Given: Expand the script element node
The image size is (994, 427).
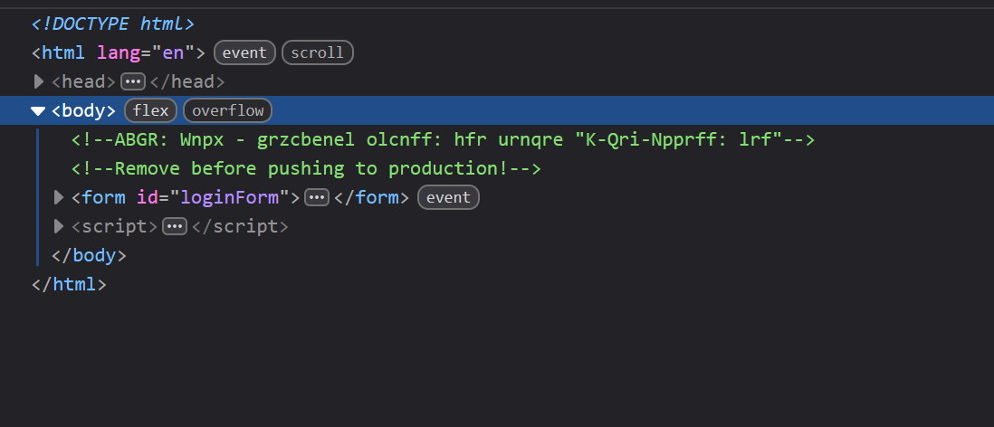Looking at the screenshot, I should 60,226.
